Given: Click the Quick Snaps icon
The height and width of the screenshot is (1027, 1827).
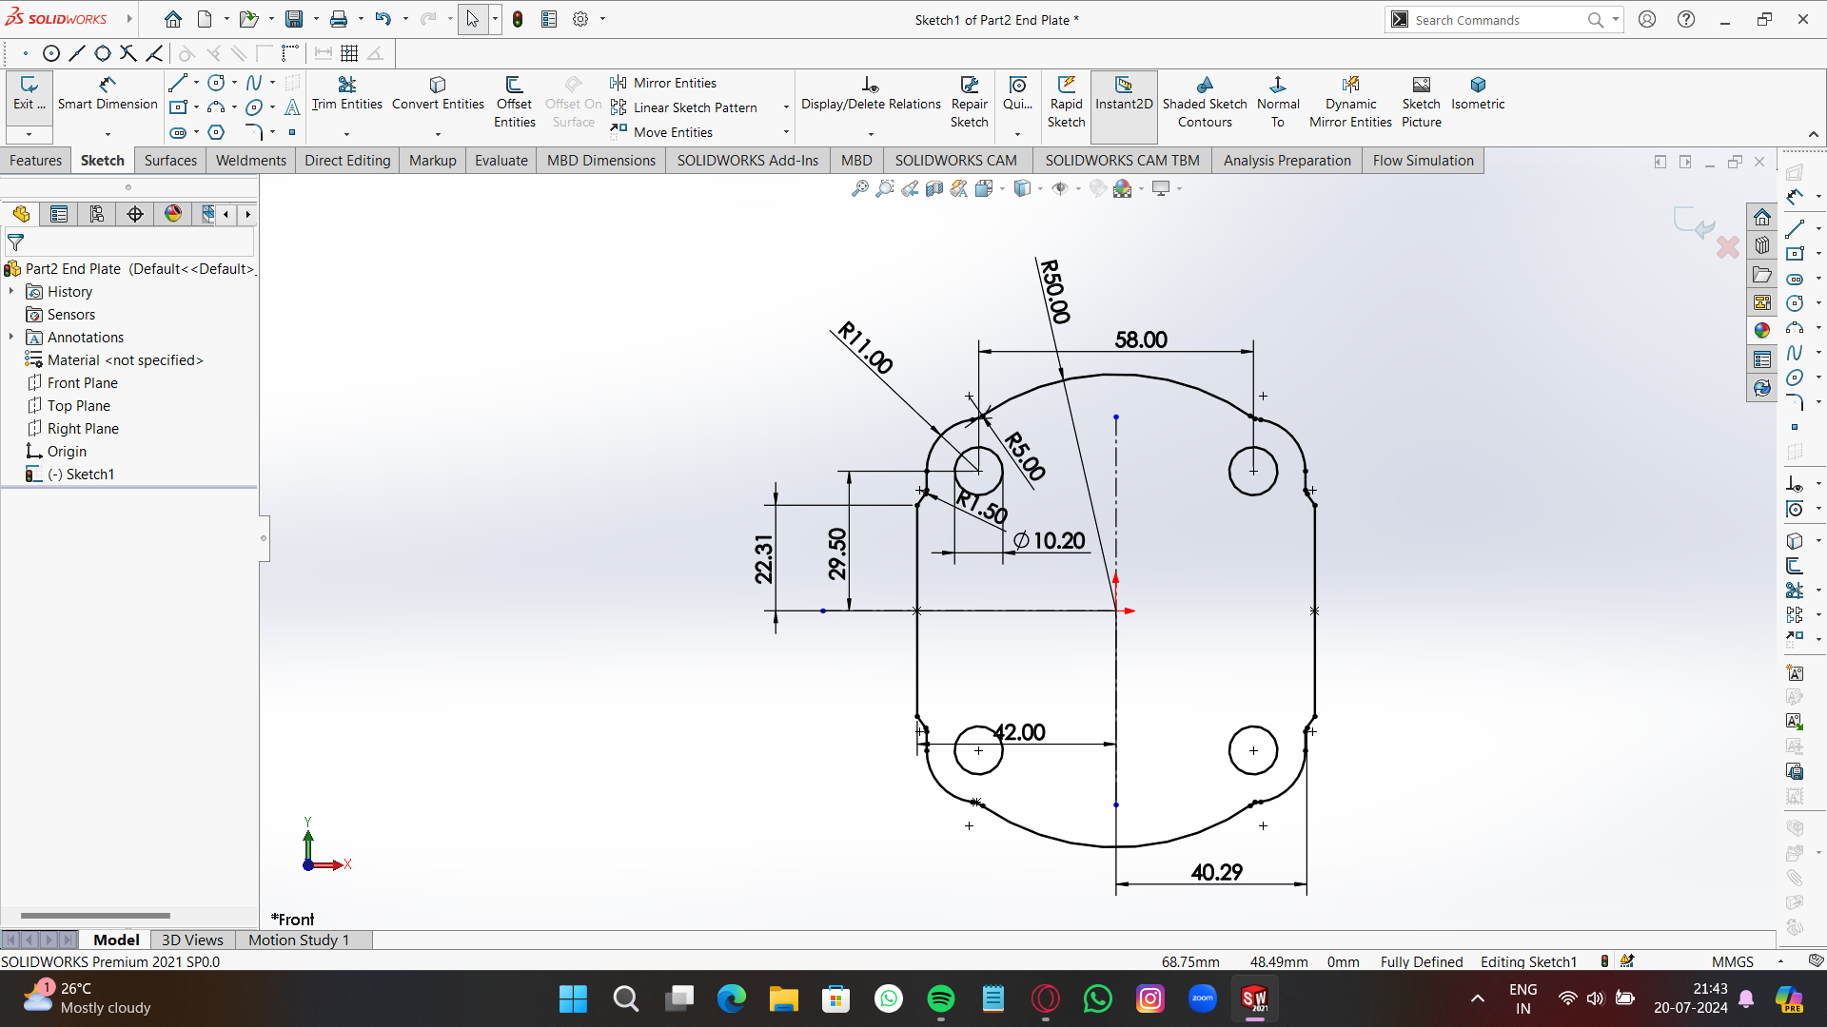Looking at the screenshot, I should point(1017,93).
